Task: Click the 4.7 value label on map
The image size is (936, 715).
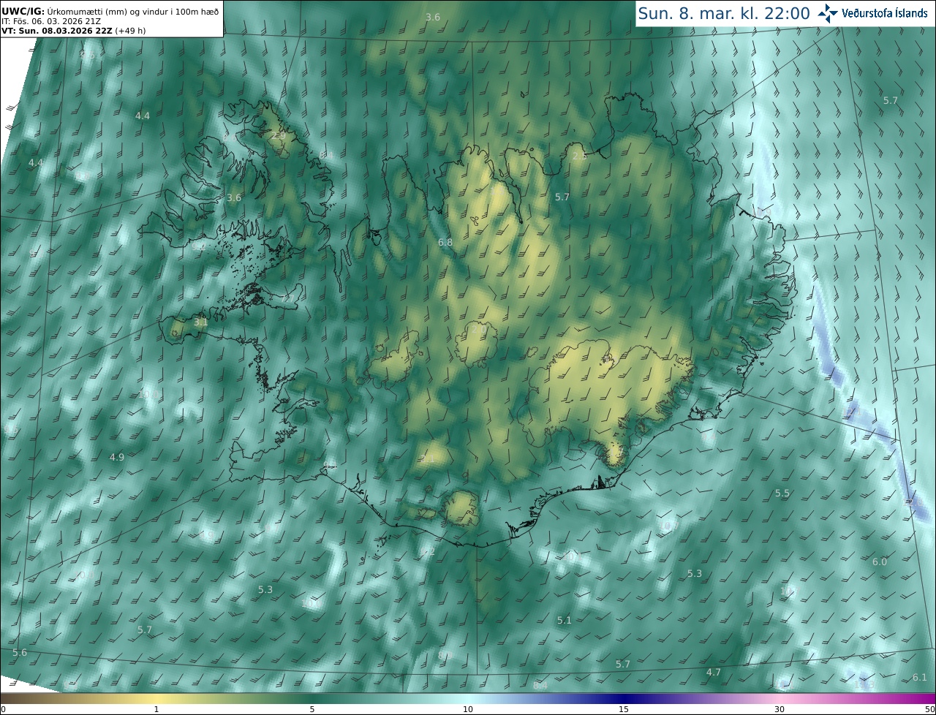Action: click(x=714, y=673)
